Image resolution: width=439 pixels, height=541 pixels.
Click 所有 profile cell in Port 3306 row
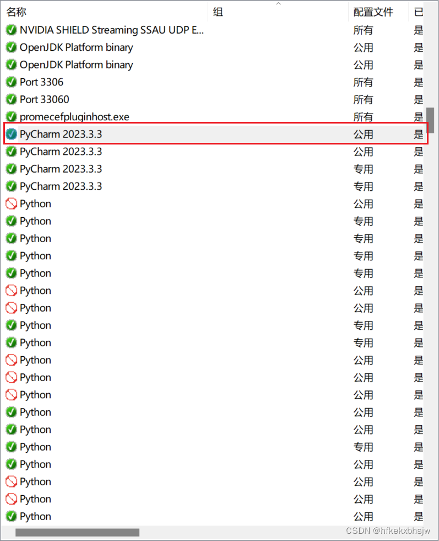(363, 82)
